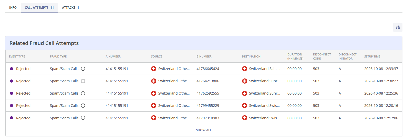Screen dimensions: 404x138
Task: Click B-number 41786645424
Action: 208,69
